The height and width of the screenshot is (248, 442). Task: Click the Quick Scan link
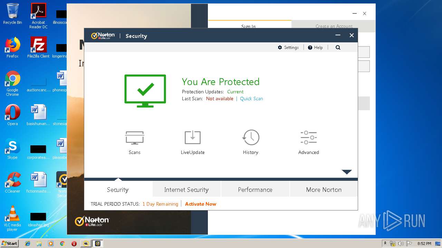coord(251,99)
